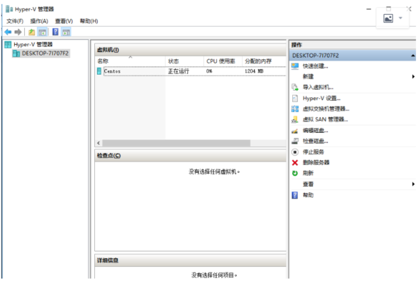Image resolution: width=420 pixels, height=281 pixels.
Task: Click the 编辑磁盘... action text
Action: click(315, 131)
